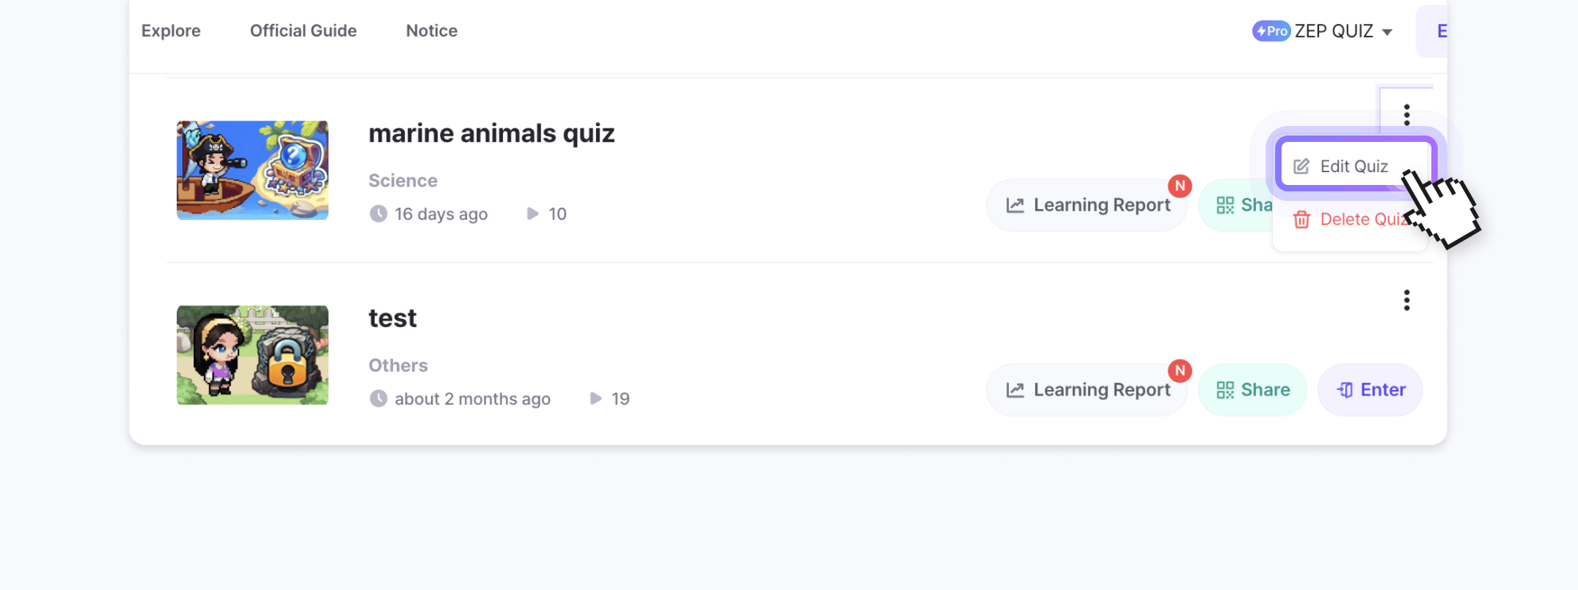The height and width of the screenshot is (590, 1578).
Task: Click the red N badge on test Learning Report
Action: pos(1180,371)
